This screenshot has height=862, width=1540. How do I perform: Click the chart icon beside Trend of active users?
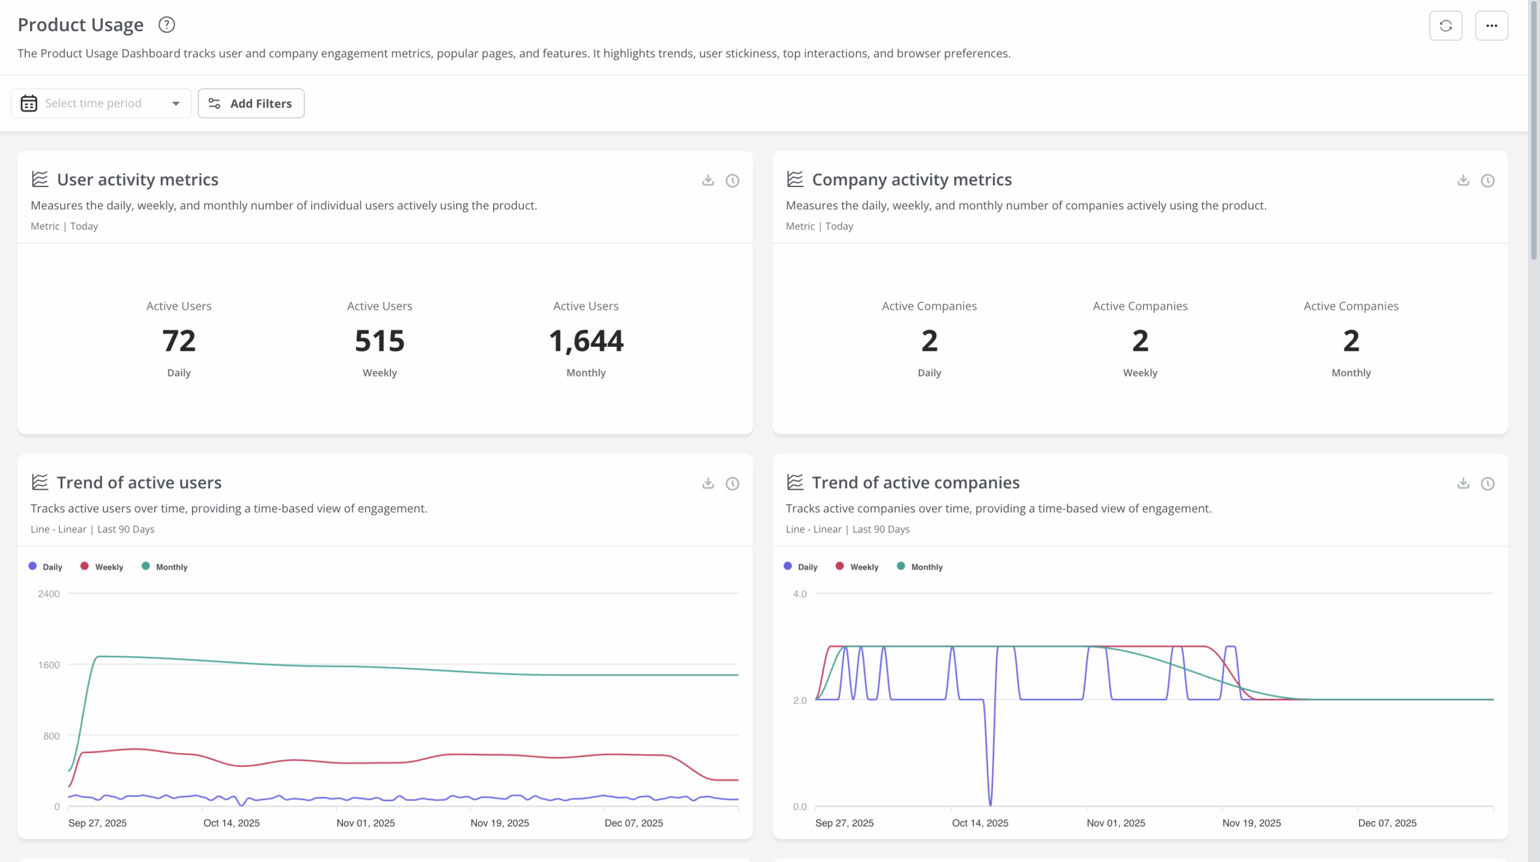(x=39, y=482)
